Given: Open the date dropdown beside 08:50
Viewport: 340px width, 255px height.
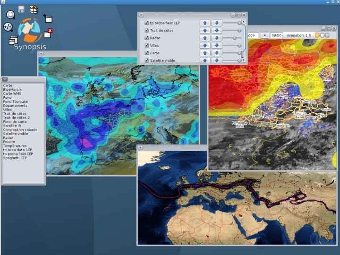Looking at the screenshot, I should coord(265,35).
